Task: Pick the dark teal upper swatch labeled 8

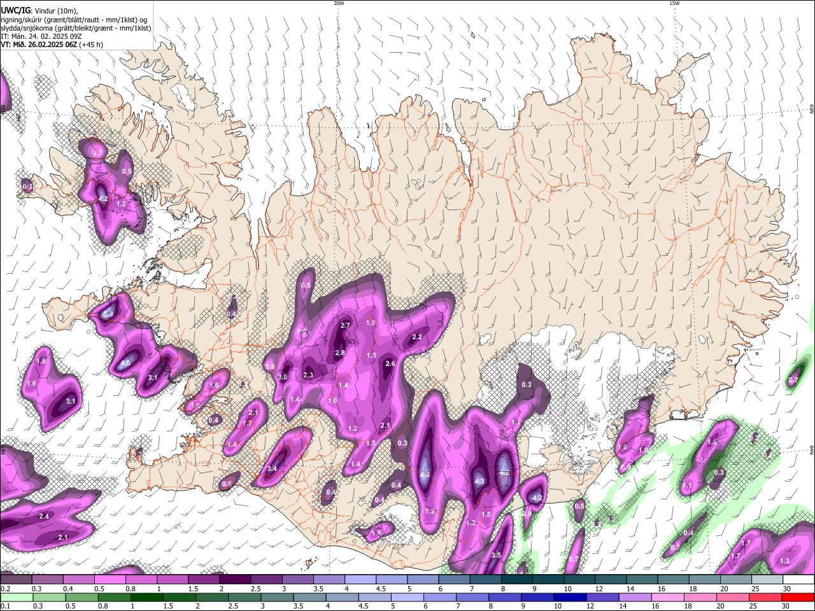Action: [516, 580]
